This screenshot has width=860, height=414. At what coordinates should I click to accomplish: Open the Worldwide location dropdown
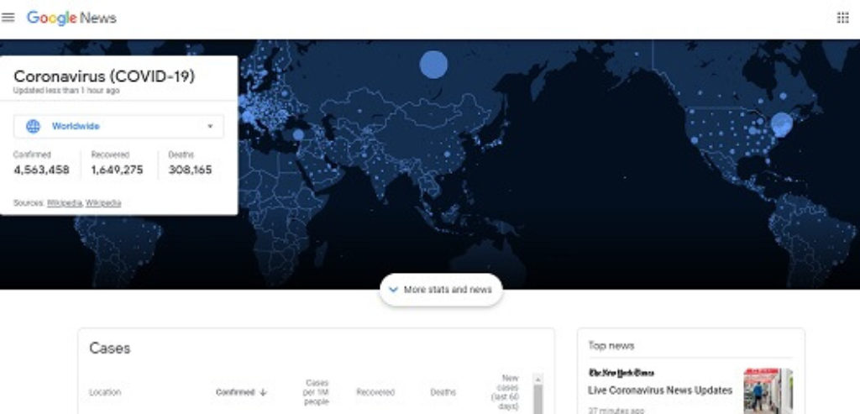click(118, 126)
